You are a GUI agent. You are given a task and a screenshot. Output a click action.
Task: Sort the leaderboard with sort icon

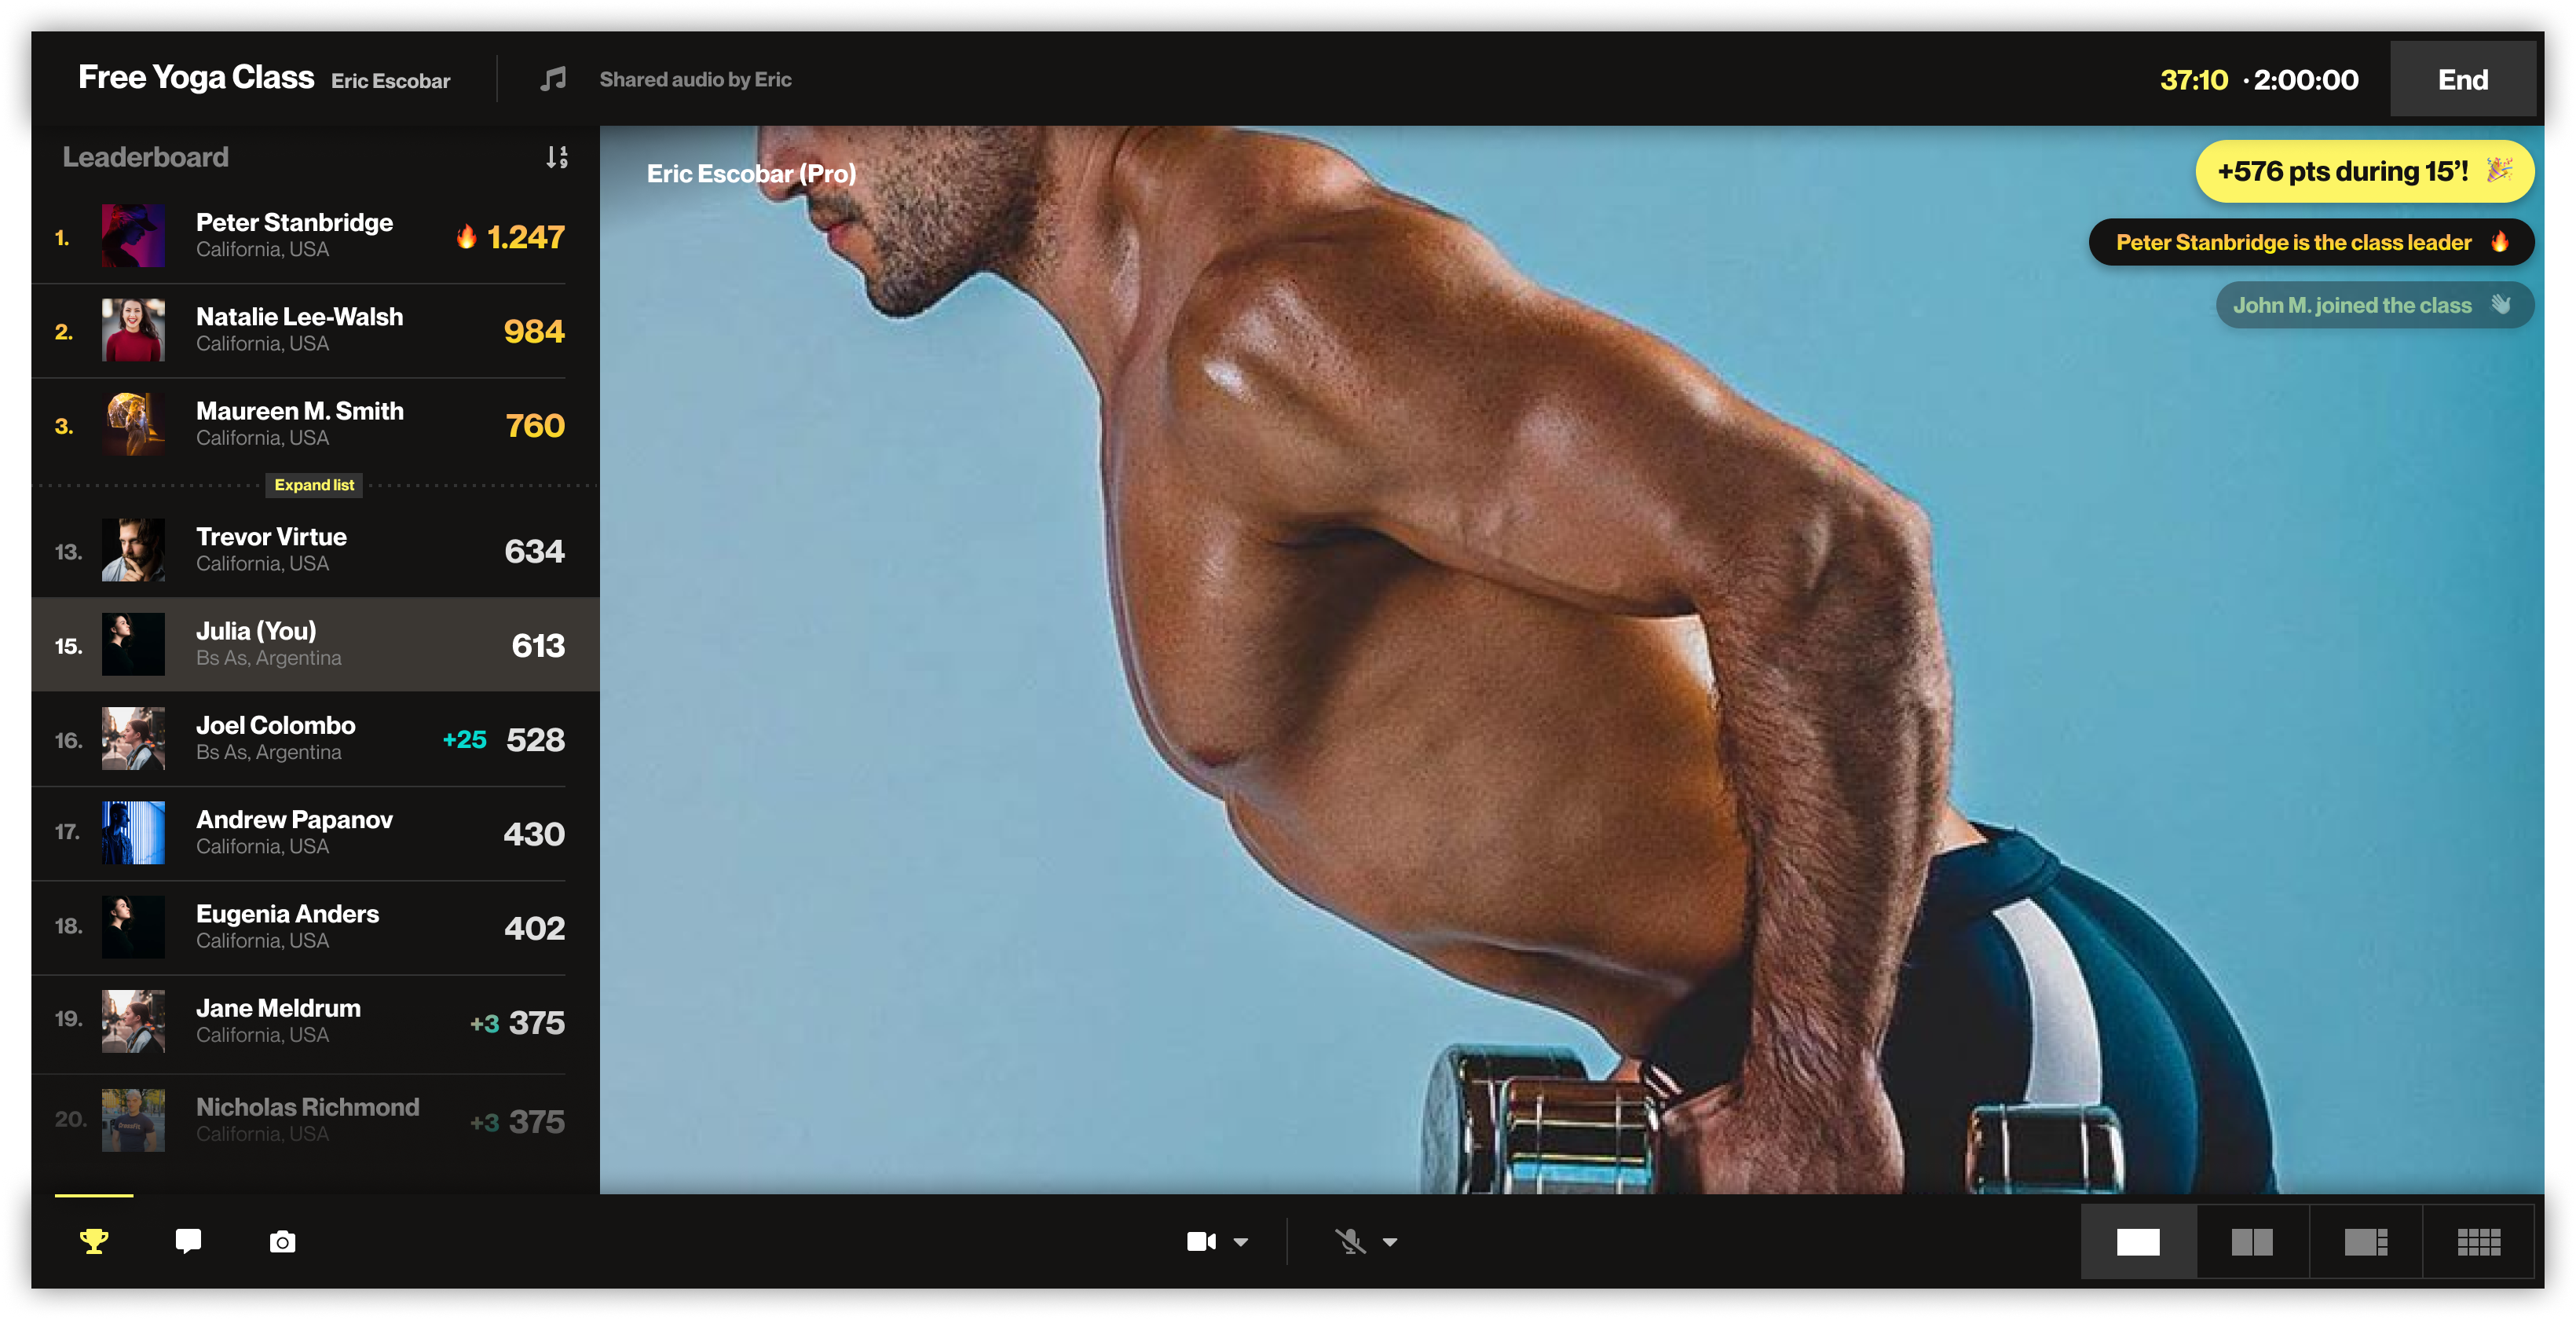click(x=557, y=157)
